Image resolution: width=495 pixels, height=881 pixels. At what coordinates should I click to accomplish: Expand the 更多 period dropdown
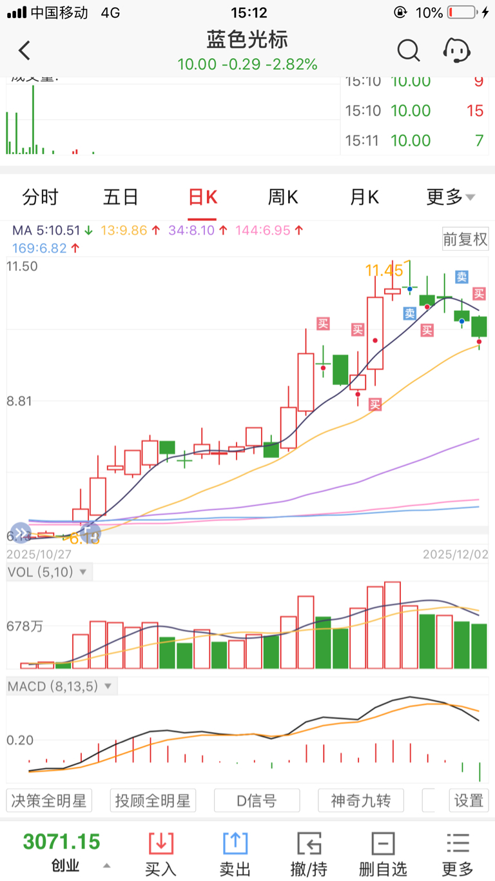(x=451, y=197)
